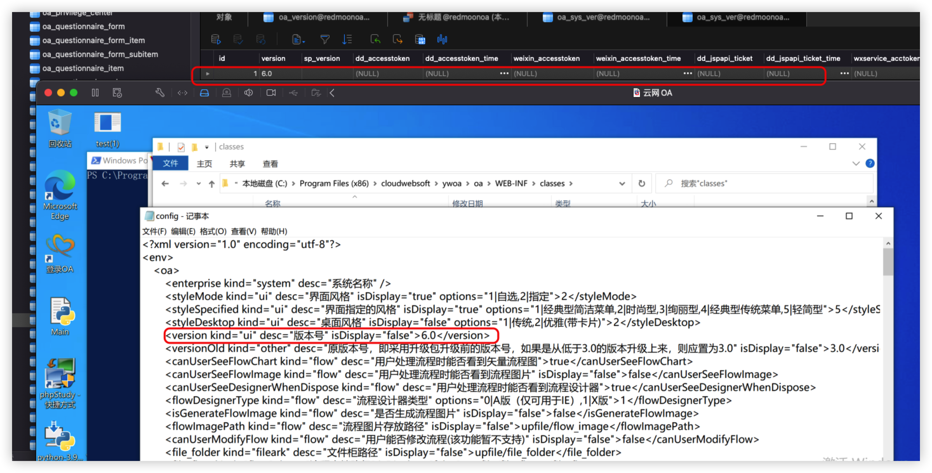Click the VM sound speaker icon
The image size is (932, 473).
click(x=249, y=93)
